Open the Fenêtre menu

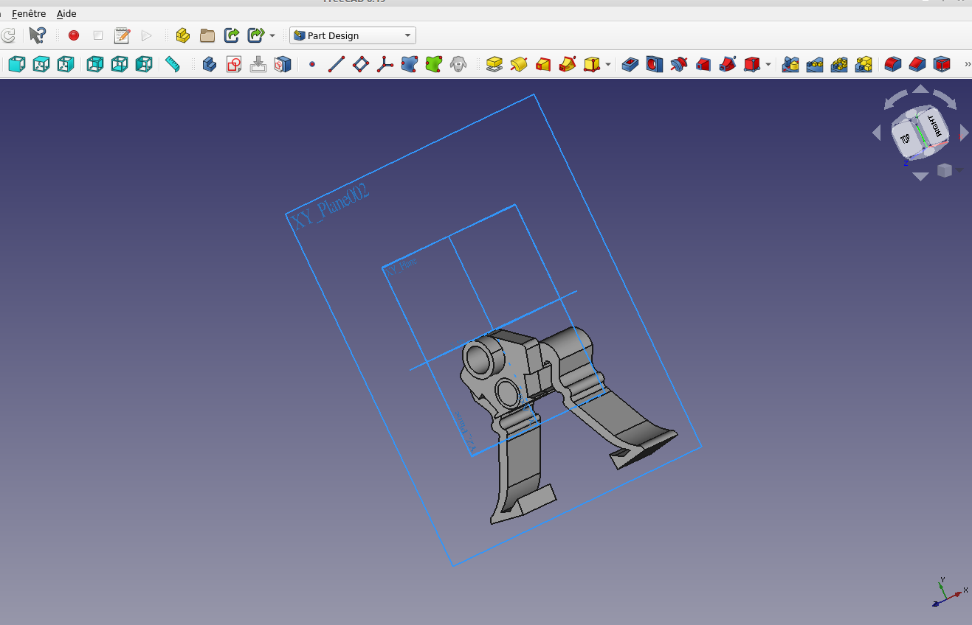29,13
